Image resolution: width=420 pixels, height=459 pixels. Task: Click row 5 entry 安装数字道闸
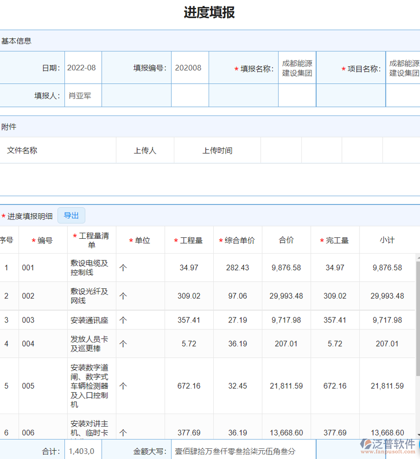pyautogui.click(x=91, y=386)
